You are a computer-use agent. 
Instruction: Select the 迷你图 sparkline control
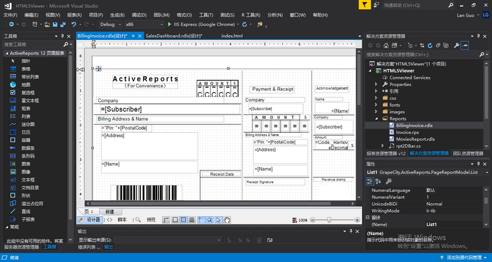click(28, 124)
